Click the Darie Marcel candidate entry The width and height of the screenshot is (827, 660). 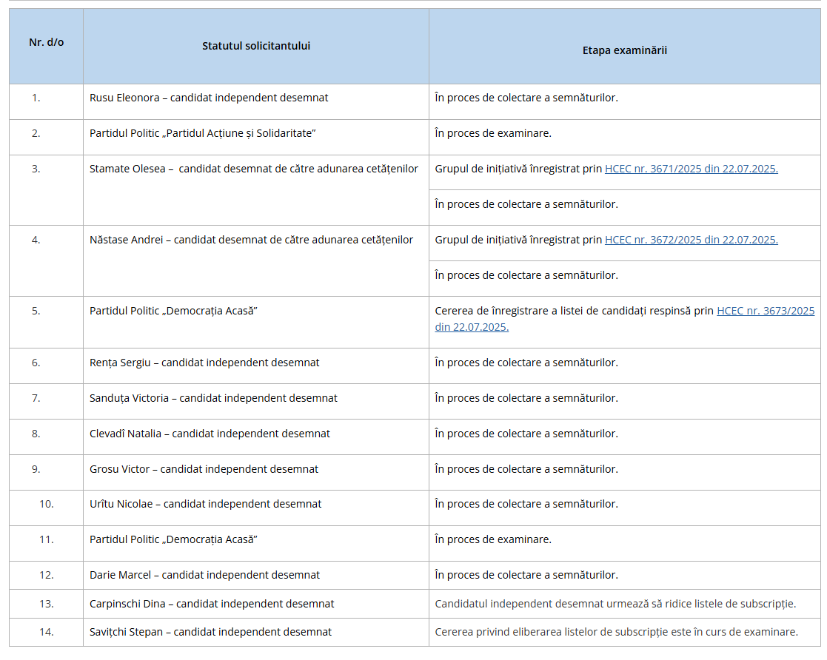[204, 575]
